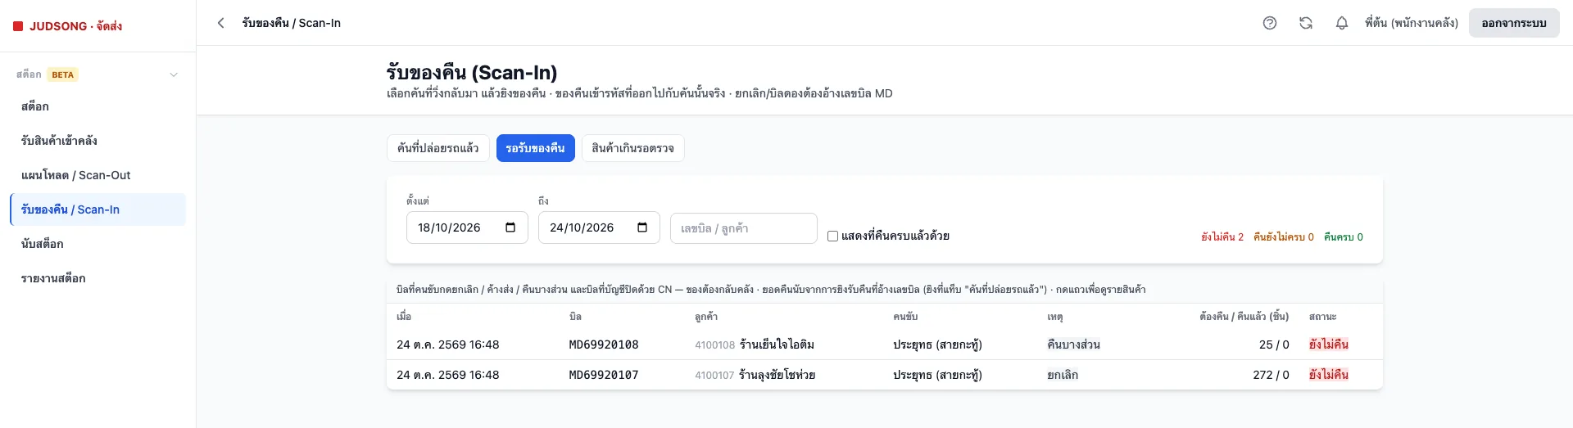Click the คนขับ column header
The height and width of the screenshot is (428, 1573).
905,317
